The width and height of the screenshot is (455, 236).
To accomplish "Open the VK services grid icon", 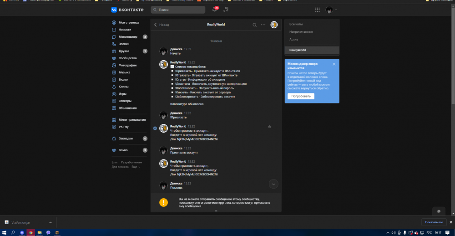I will tap(318, 10).
